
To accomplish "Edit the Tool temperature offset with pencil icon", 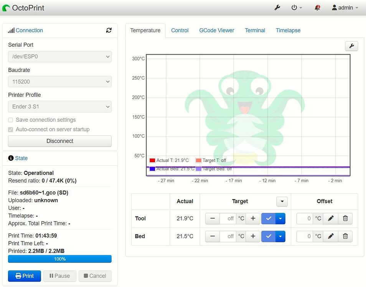I will click(x=330, y=219).
